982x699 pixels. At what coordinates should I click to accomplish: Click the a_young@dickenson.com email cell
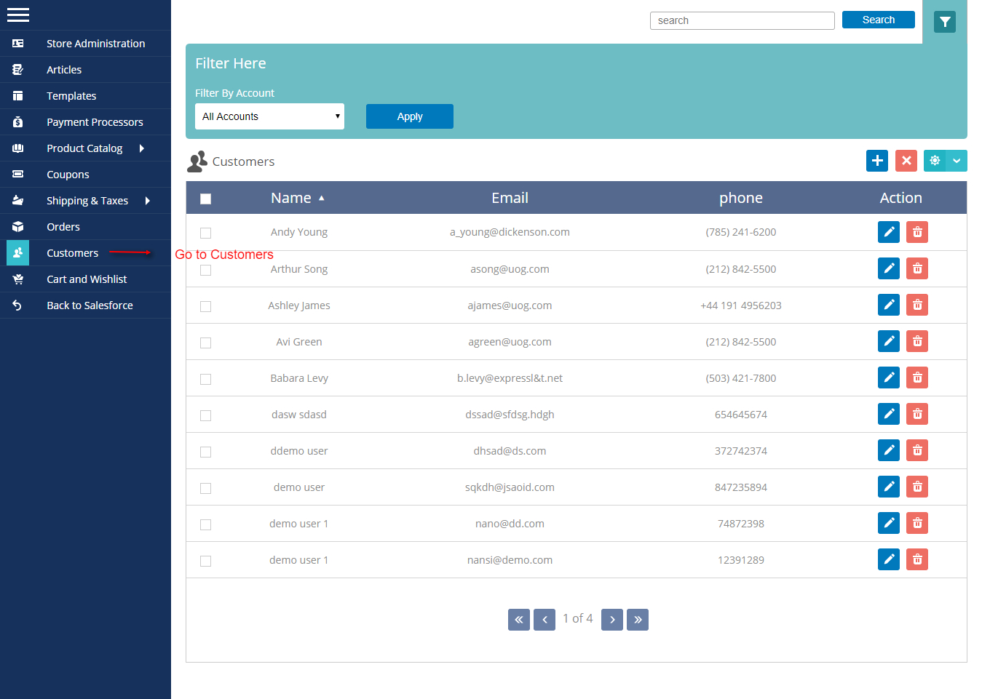(x=510, y=232)
